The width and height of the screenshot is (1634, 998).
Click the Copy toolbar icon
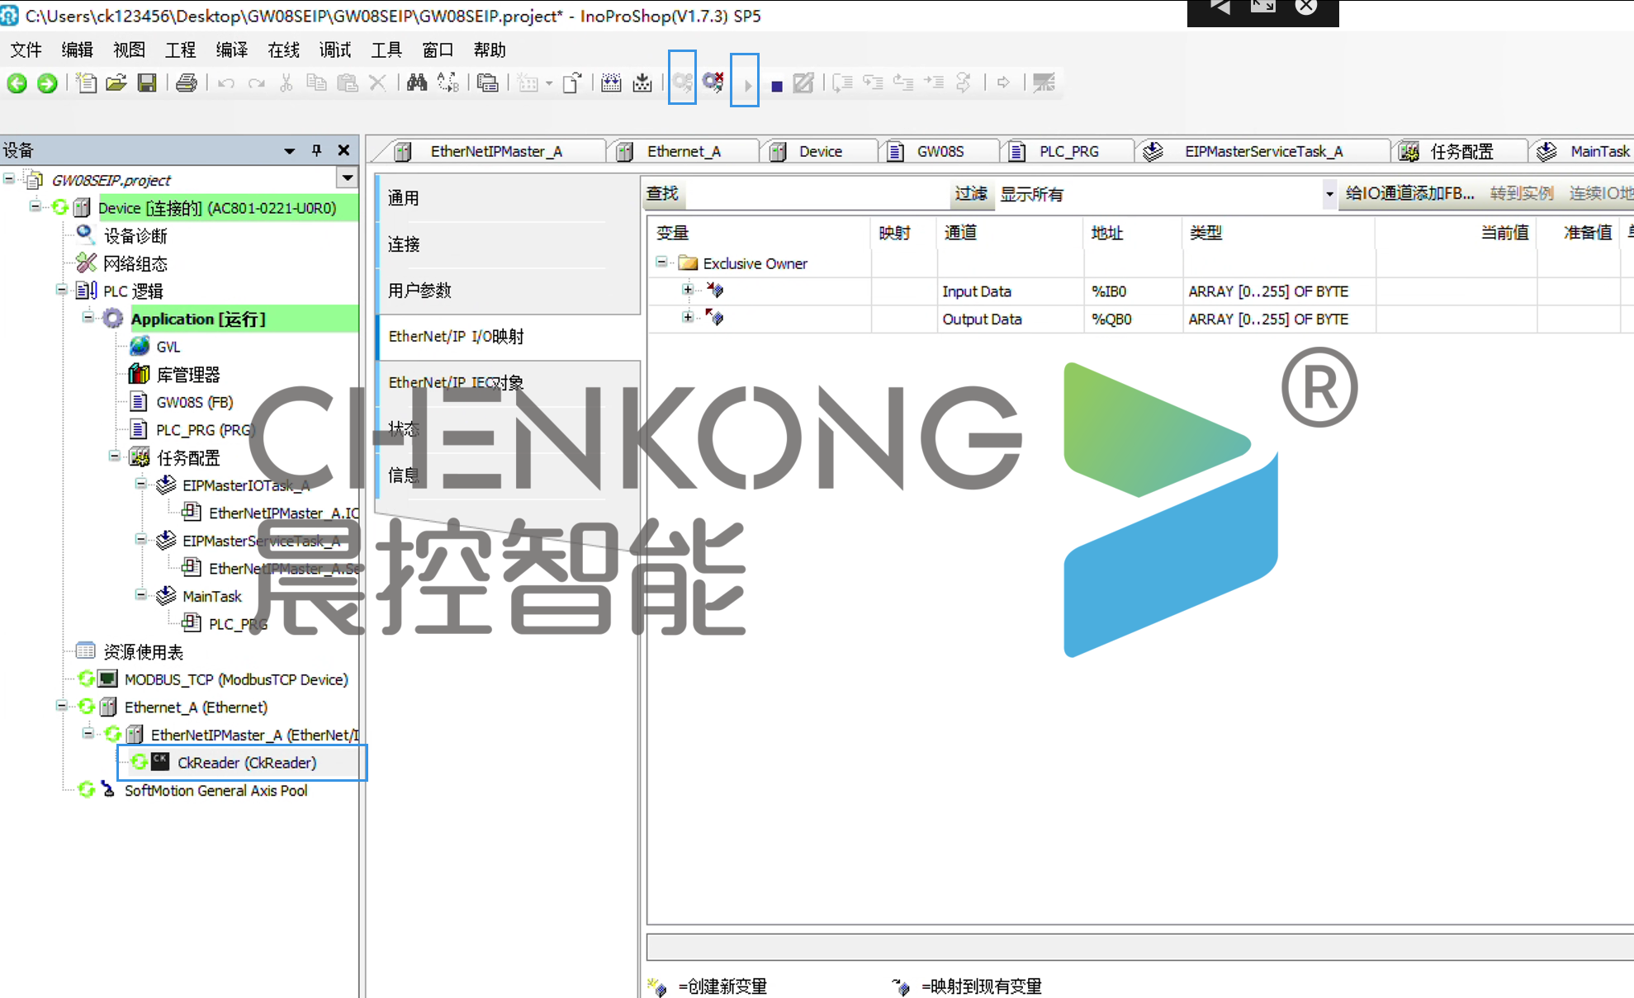coord(316,83)
